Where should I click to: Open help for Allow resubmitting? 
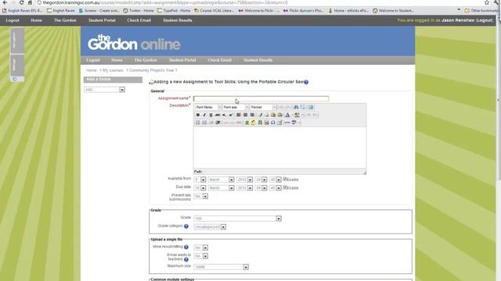click(x=186, y=247)
